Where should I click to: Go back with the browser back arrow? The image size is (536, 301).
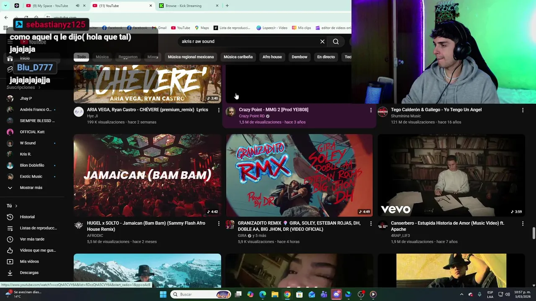[x=6, y=18]
